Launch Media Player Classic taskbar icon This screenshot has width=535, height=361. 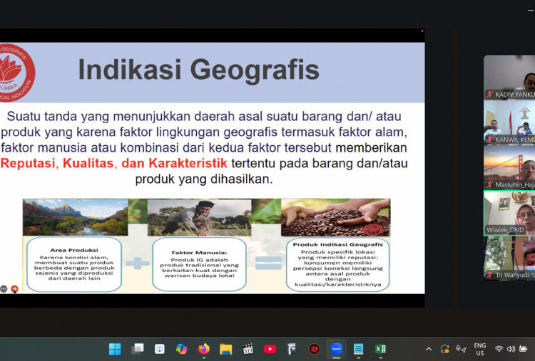[x=248, y=349]
